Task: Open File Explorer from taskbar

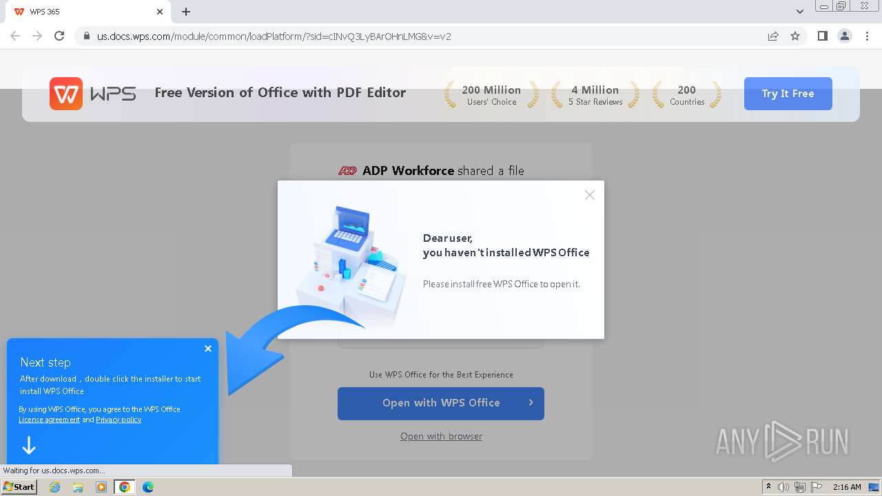Action: [78, 487]
